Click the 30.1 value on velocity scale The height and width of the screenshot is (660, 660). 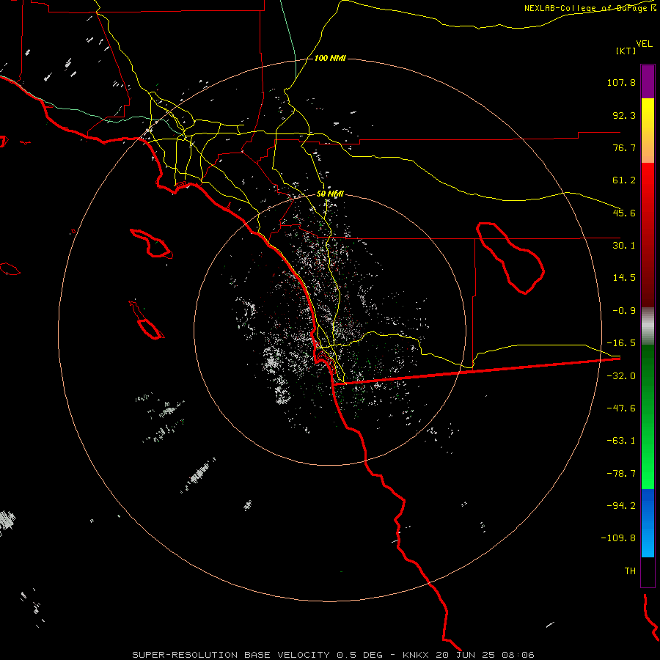click(624, 246)
